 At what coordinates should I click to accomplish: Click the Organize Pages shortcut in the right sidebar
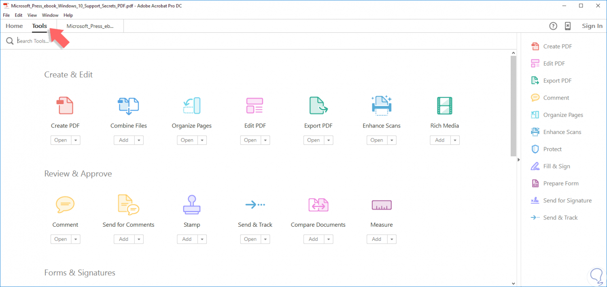557,115
